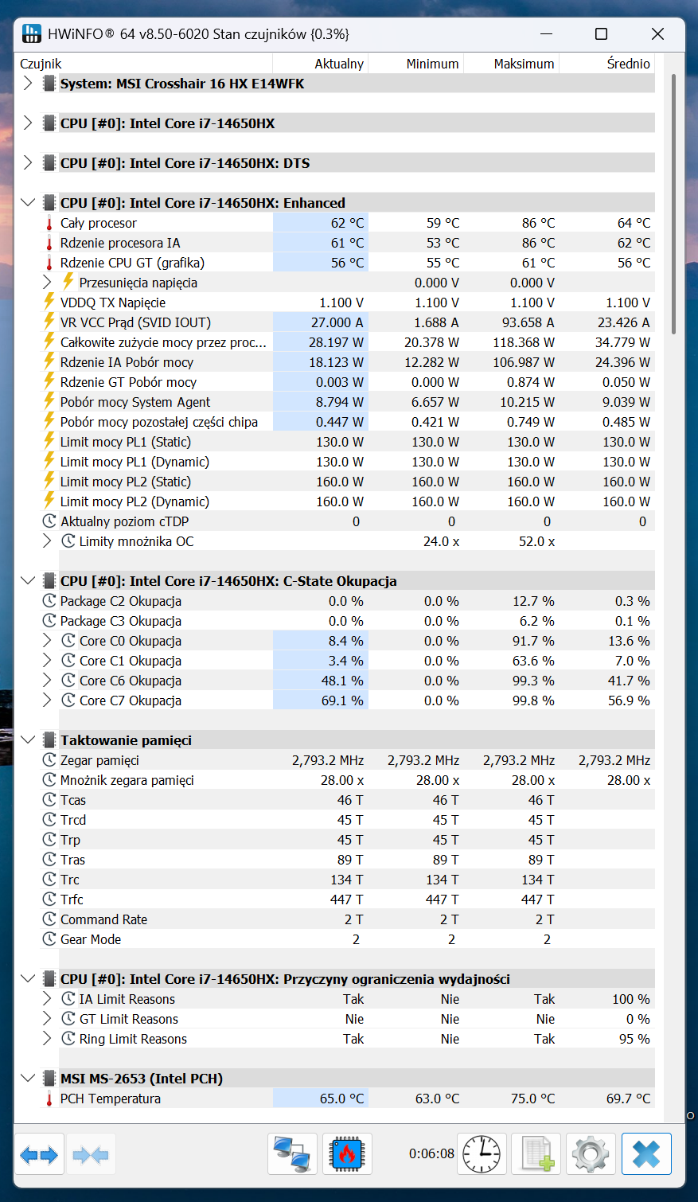Screen dimensions: 698x1202
Task: Click clock icon beside Tcas
Action: coord(49,800)
